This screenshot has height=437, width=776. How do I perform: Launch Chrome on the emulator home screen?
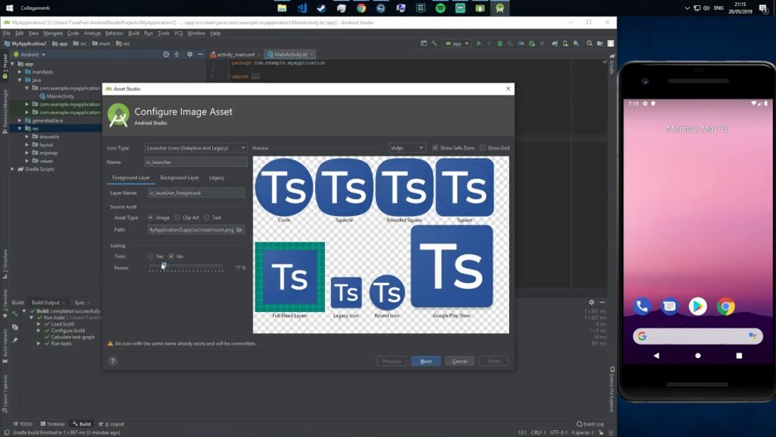(725, 307)
